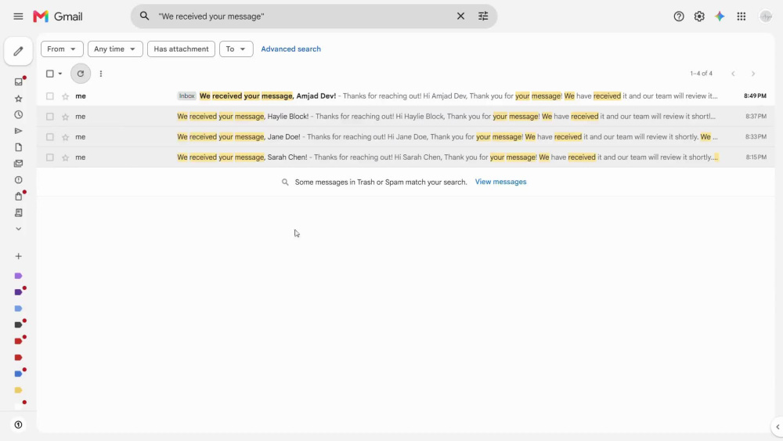
Task: Go to Inbox in the sidebar
Action: (19, 82)
